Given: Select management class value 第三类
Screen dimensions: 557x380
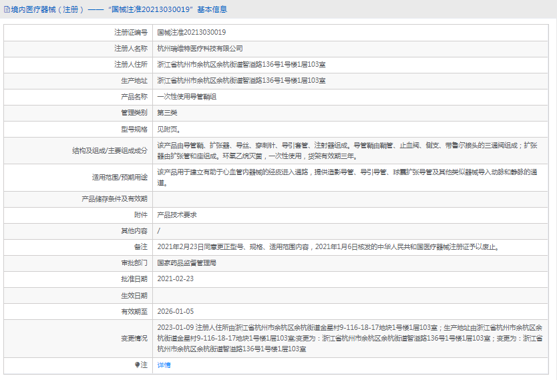Looking at the screenshot, I should [x=168, y=113].
